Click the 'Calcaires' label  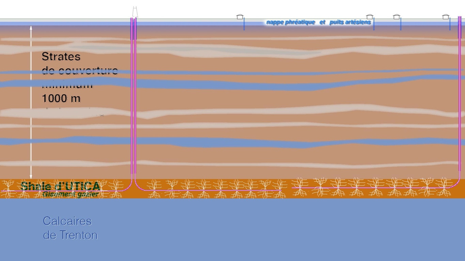point(67,221)
